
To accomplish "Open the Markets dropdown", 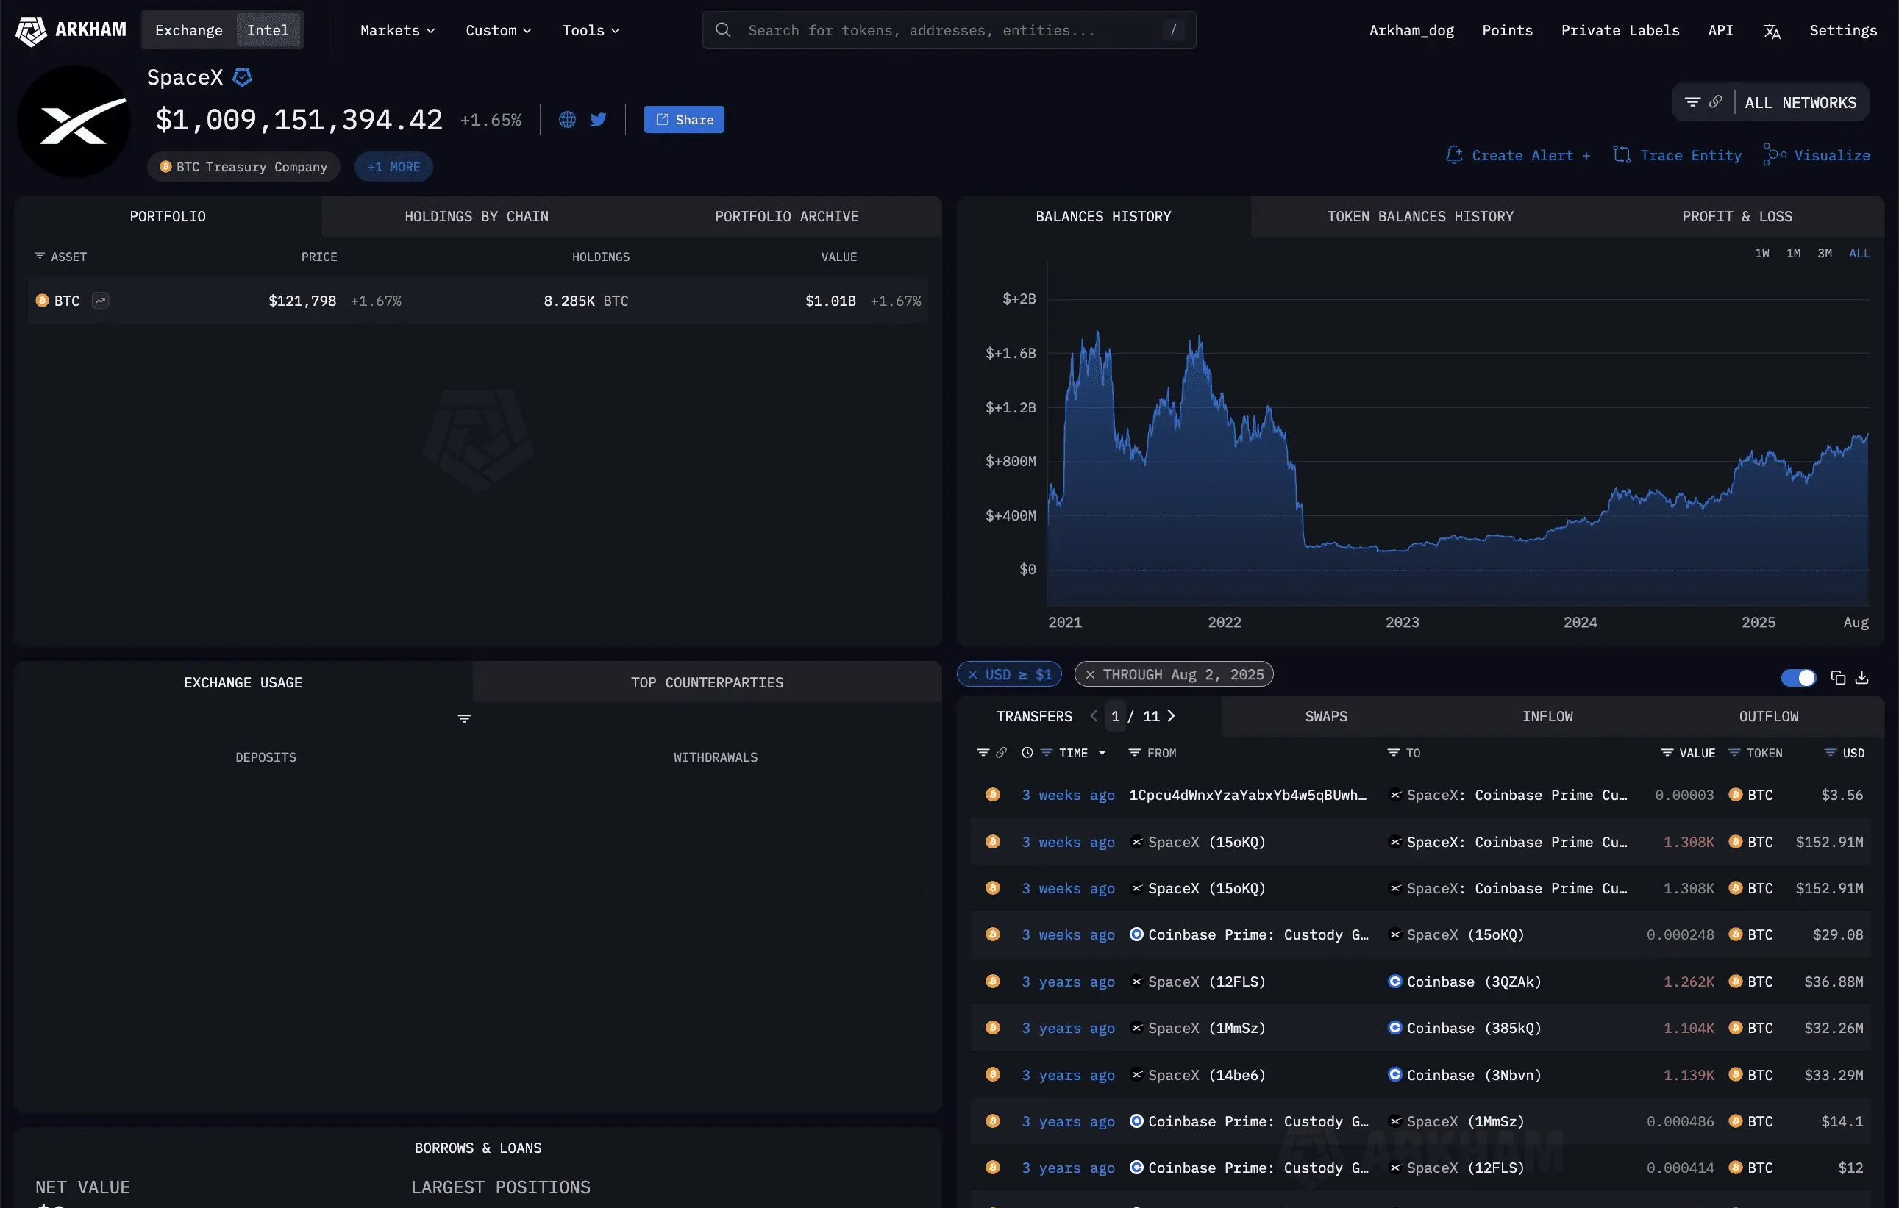I will pyautogui.click(x=397, y=30).
